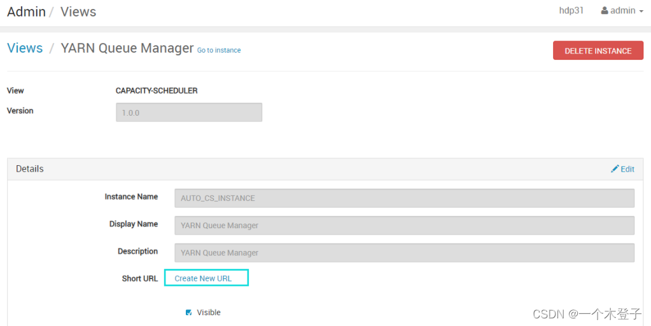Image resolution: width=651 pixels, height=326 pixels.
Task: Click the Admin breadcrumb heading
Action: tap(26, 11)
